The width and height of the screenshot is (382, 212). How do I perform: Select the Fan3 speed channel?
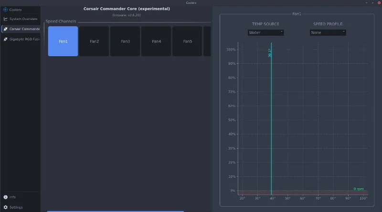(x=125, y=41)
